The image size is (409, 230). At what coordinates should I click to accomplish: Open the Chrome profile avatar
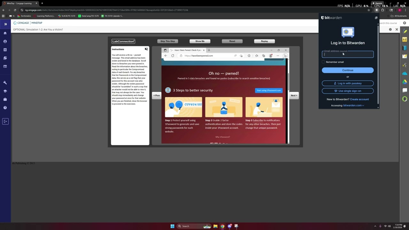[x=399, y=10]
